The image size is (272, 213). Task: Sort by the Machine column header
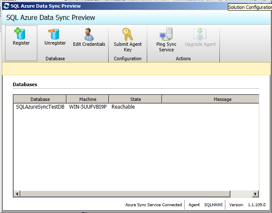[x=88, y=99]
